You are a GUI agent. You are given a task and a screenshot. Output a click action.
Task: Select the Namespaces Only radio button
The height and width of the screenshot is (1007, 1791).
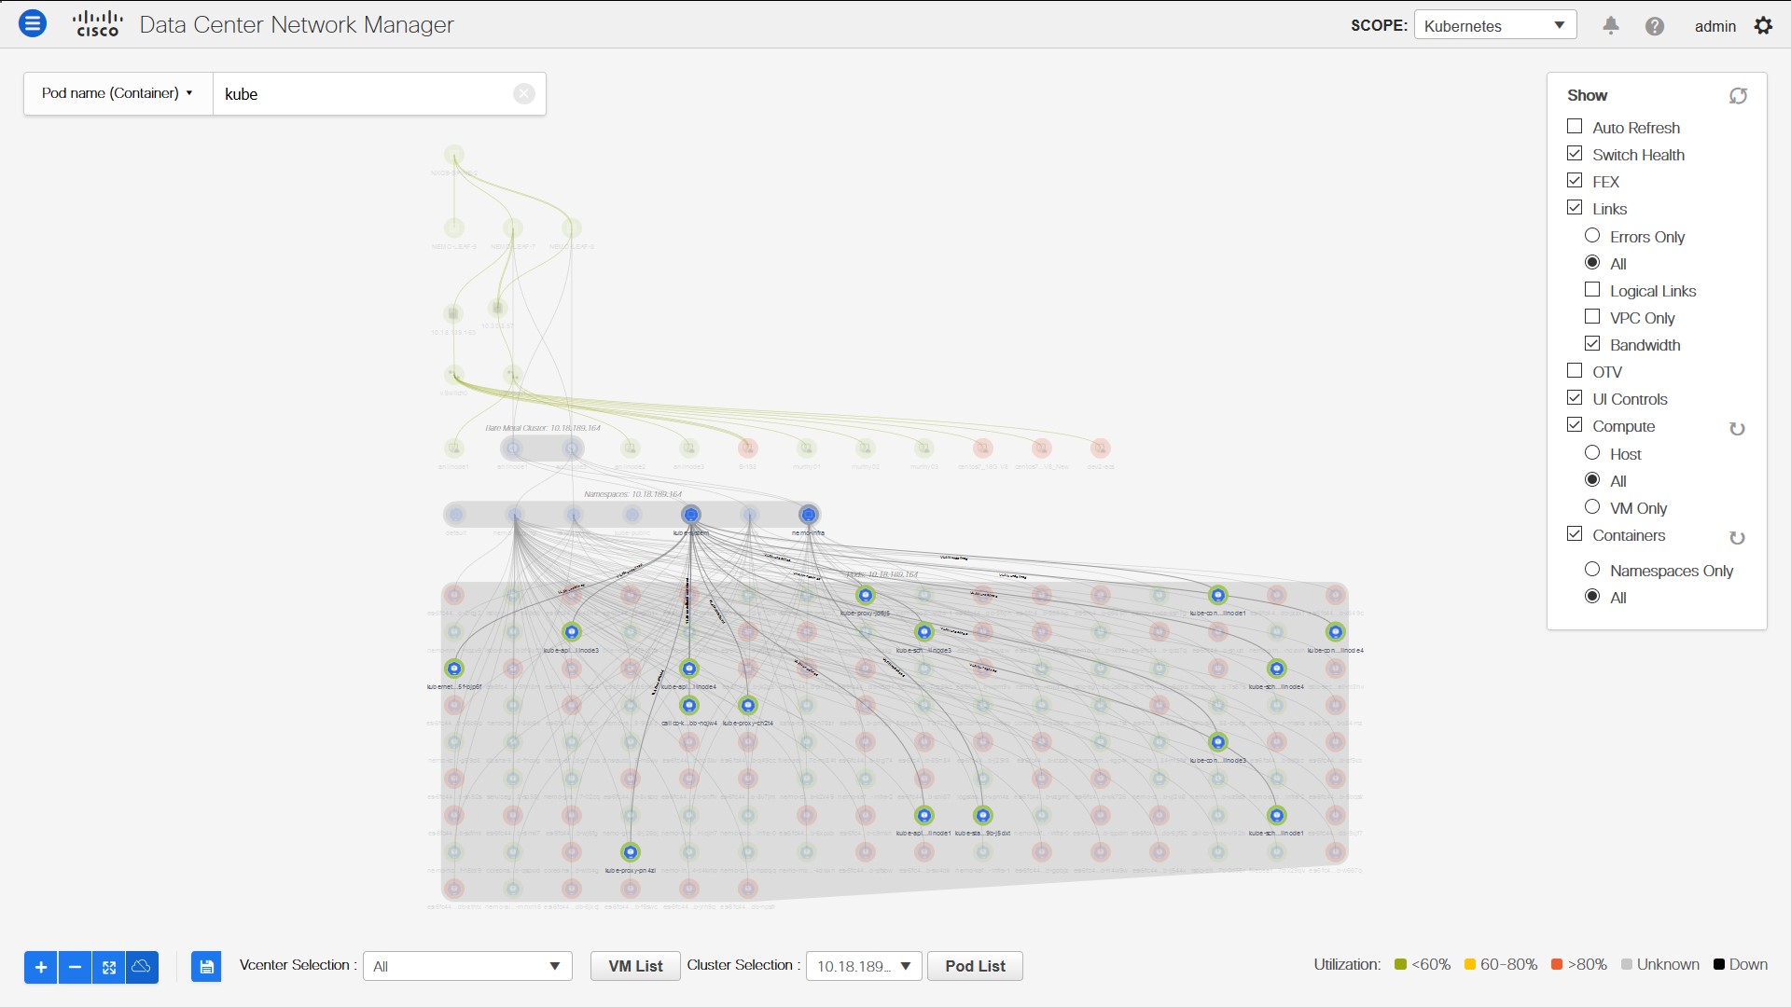[1592, 570]
